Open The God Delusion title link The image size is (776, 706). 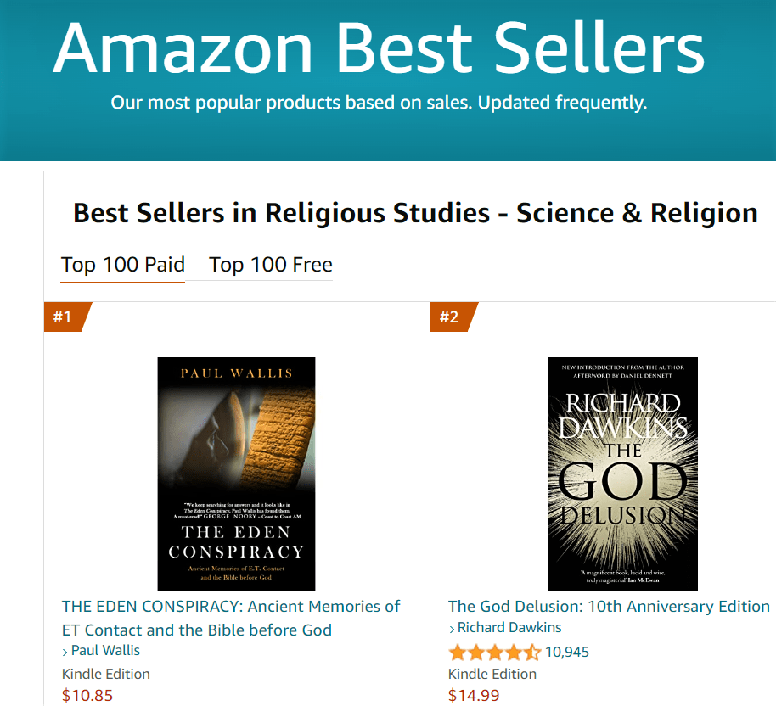pos(609,606)
